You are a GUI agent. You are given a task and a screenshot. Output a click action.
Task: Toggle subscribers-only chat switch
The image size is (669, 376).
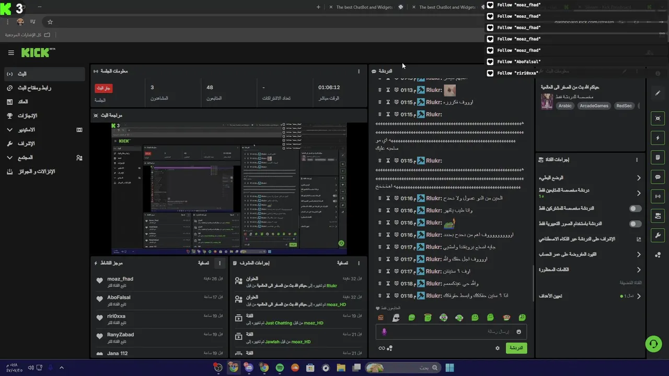pyautogui.click(x=635, y=208)
